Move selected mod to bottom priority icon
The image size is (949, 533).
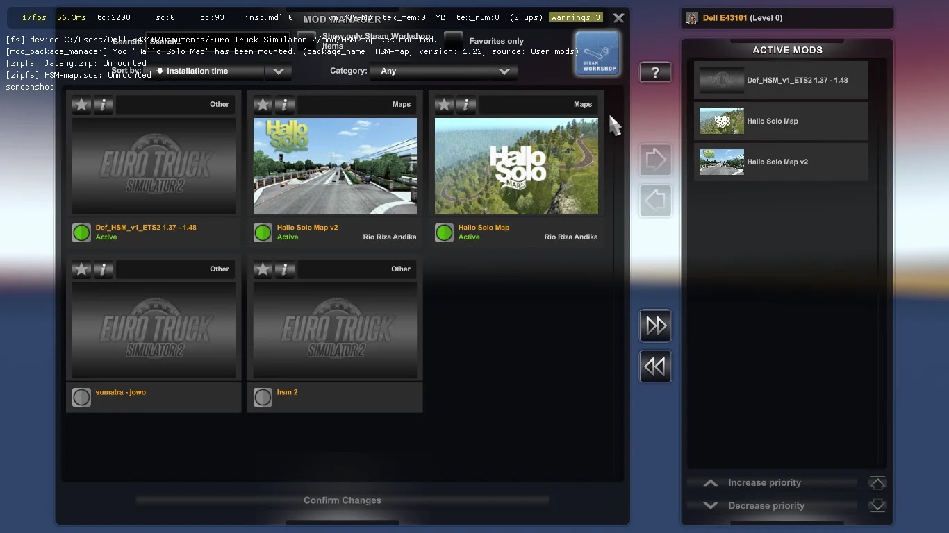point(877,505)
